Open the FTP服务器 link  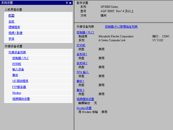point(19,87)
